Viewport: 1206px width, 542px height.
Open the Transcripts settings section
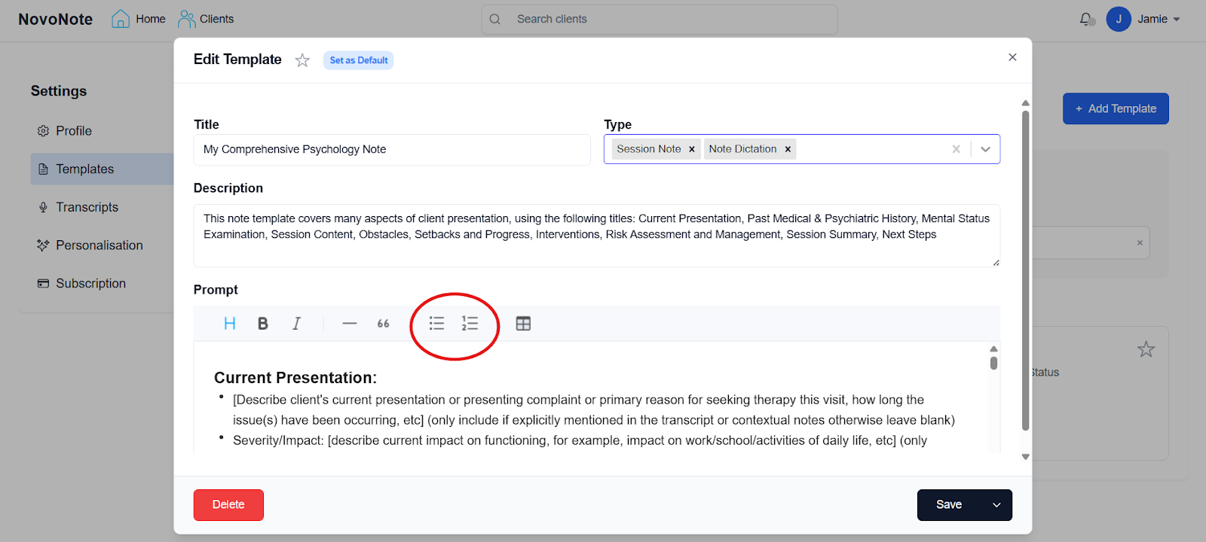pos(87,207)
